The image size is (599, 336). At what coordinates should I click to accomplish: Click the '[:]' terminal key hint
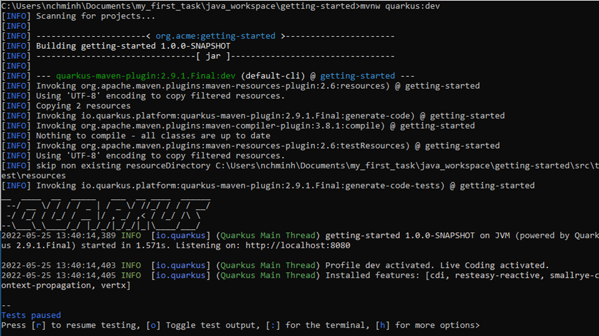(x=272, y=326)
